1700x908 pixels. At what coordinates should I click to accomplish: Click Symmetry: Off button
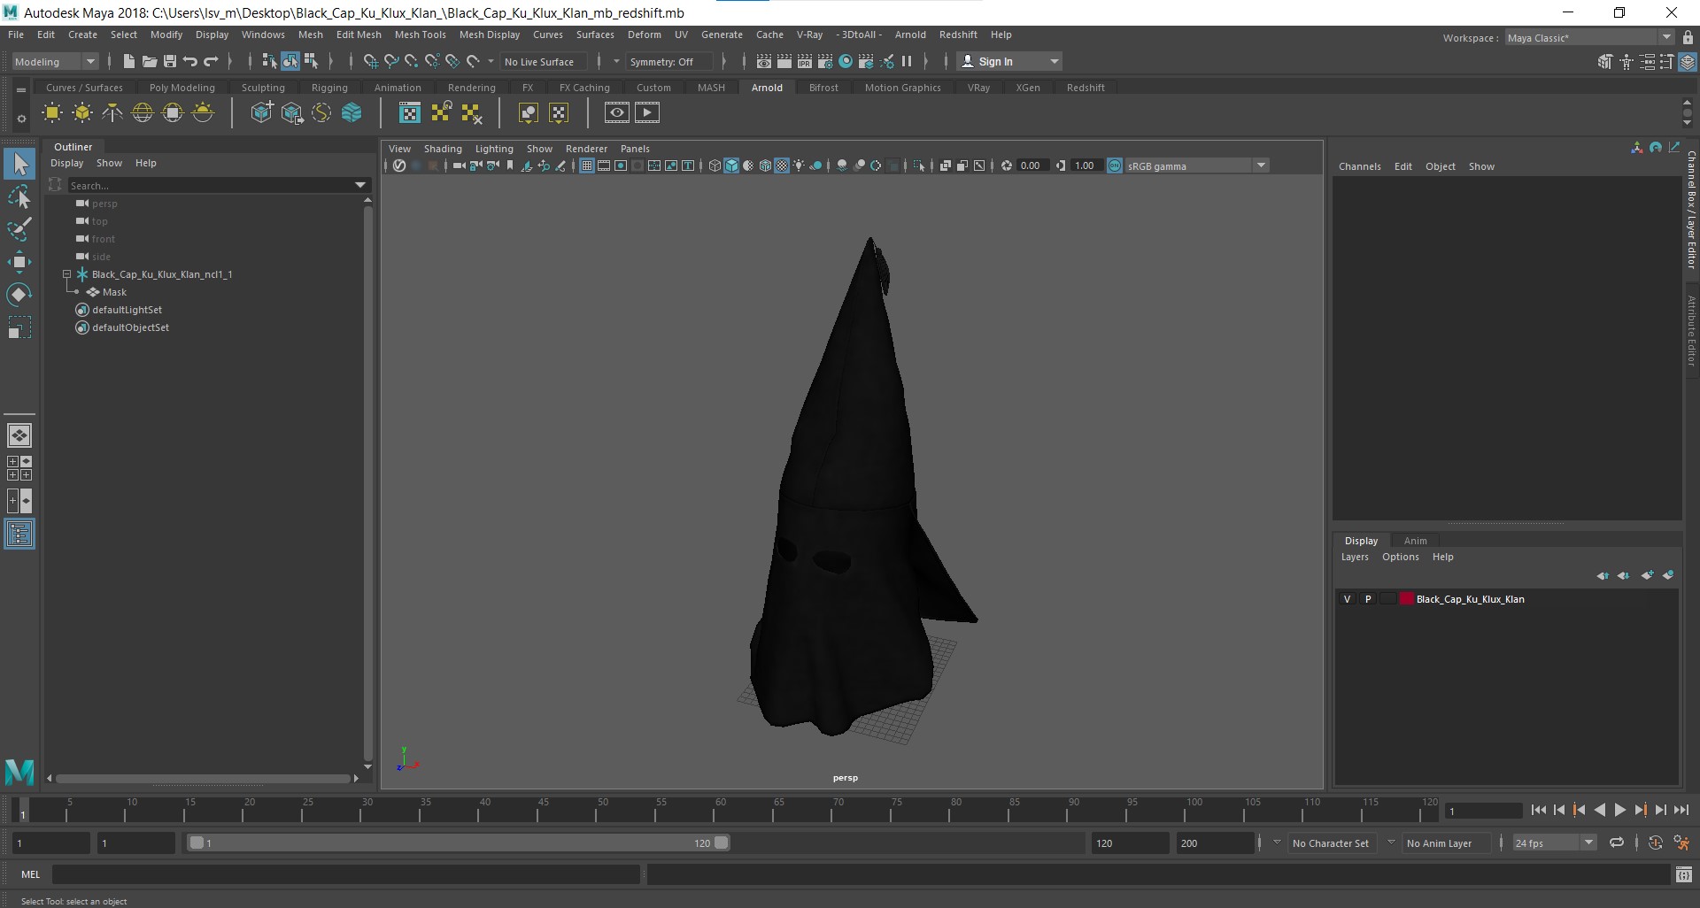point(668,62)
